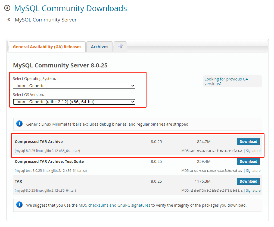
Task: Click the mysql-8.0.25-linux-glibc2.12-x86_64.tar.xz filename text
Action: (x=47, y=151)
